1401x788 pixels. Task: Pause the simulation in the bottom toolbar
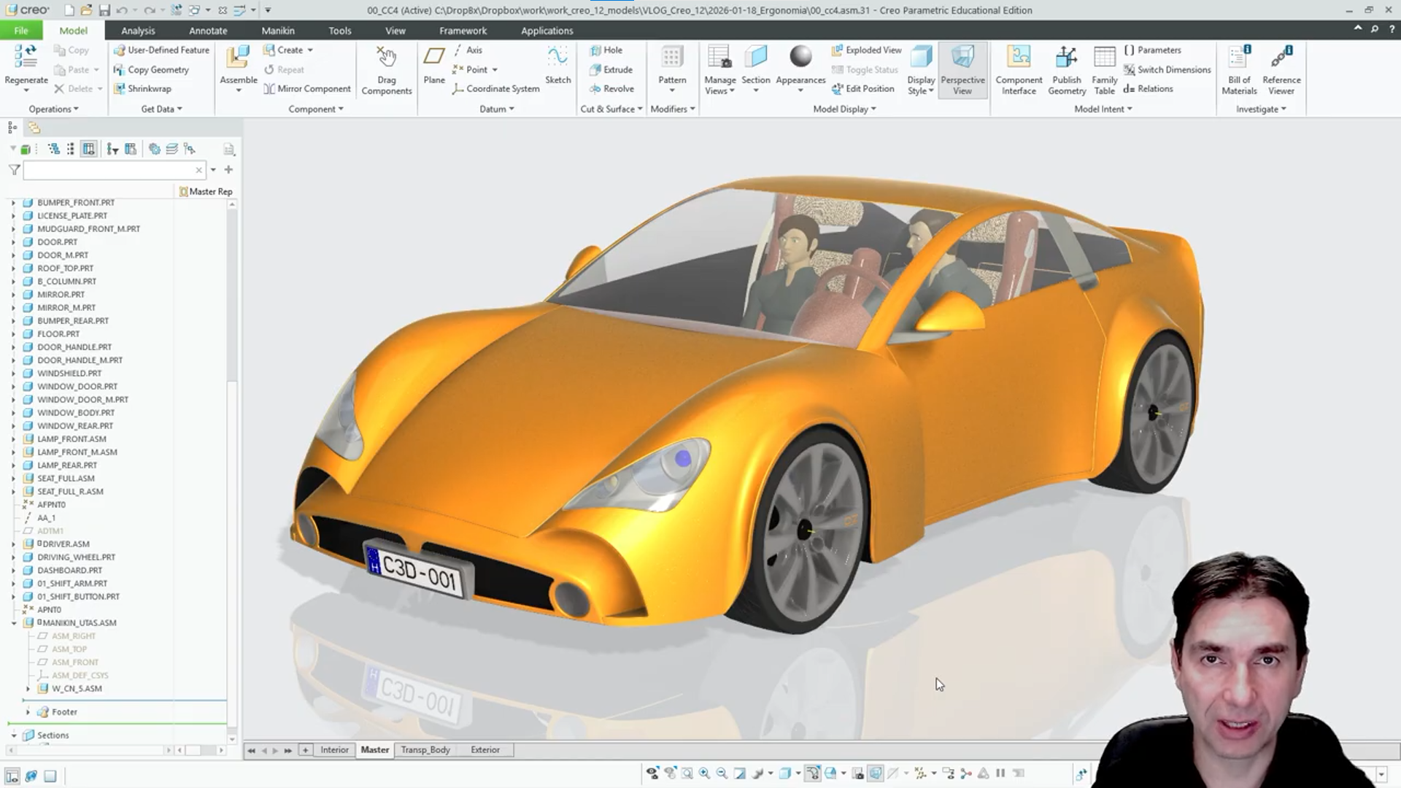[x=1000, y=773]
